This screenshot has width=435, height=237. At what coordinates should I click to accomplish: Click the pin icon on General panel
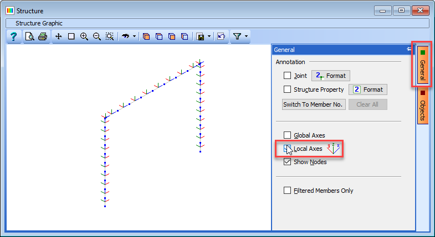409,49
